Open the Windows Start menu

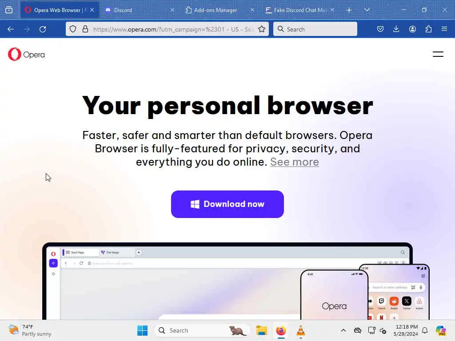[142, 330]
